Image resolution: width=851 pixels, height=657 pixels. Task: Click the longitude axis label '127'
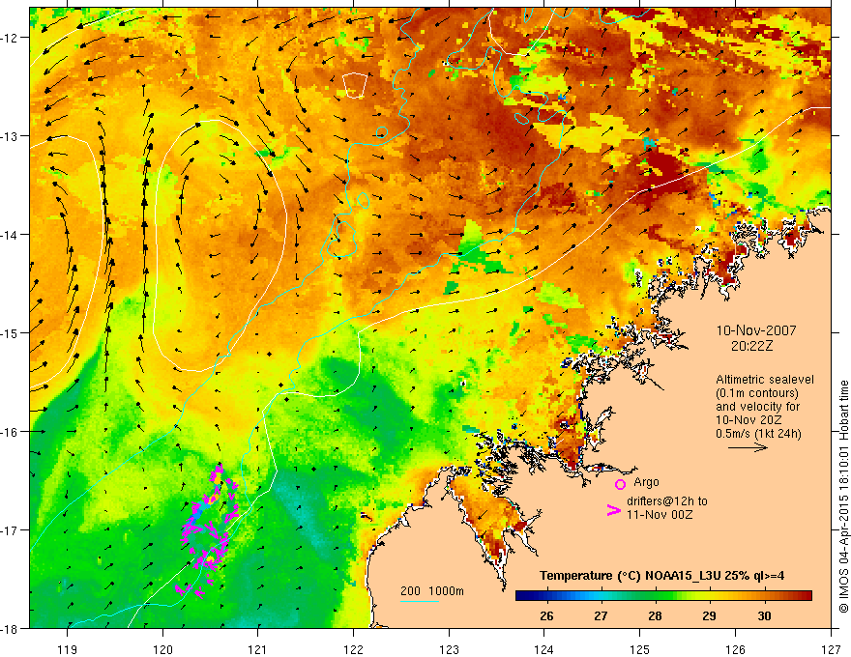(x=831, y=649)
